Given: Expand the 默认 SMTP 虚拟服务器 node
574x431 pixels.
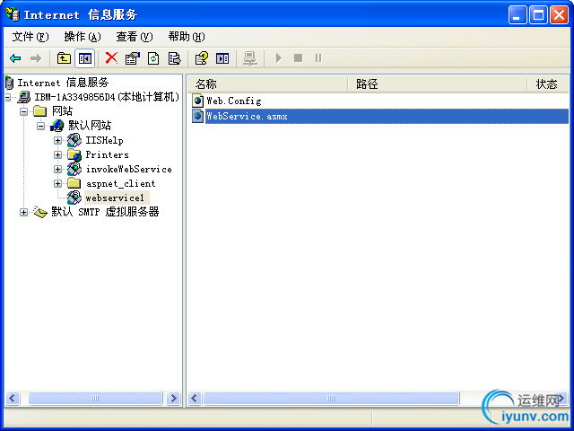Looking at the screenshot, I should (23, 212).
